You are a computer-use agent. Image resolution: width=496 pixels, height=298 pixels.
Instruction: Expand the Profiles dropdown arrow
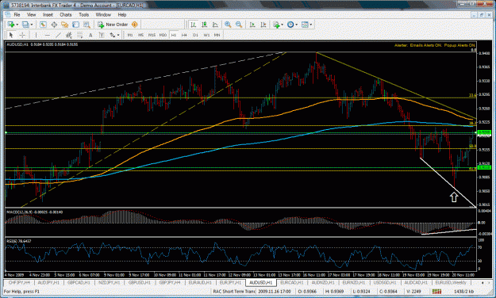tap(31, 25)
